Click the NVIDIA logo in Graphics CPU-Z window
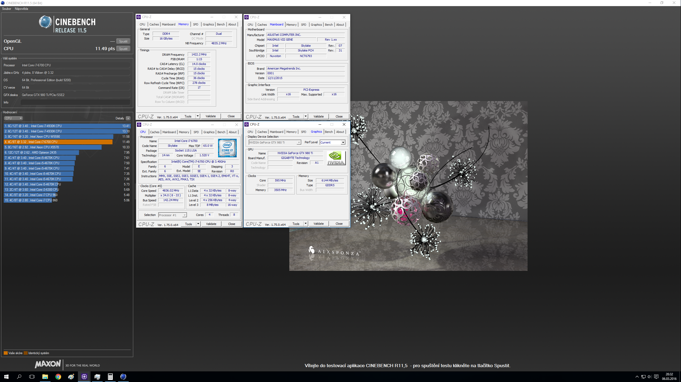 click(336, 158)
